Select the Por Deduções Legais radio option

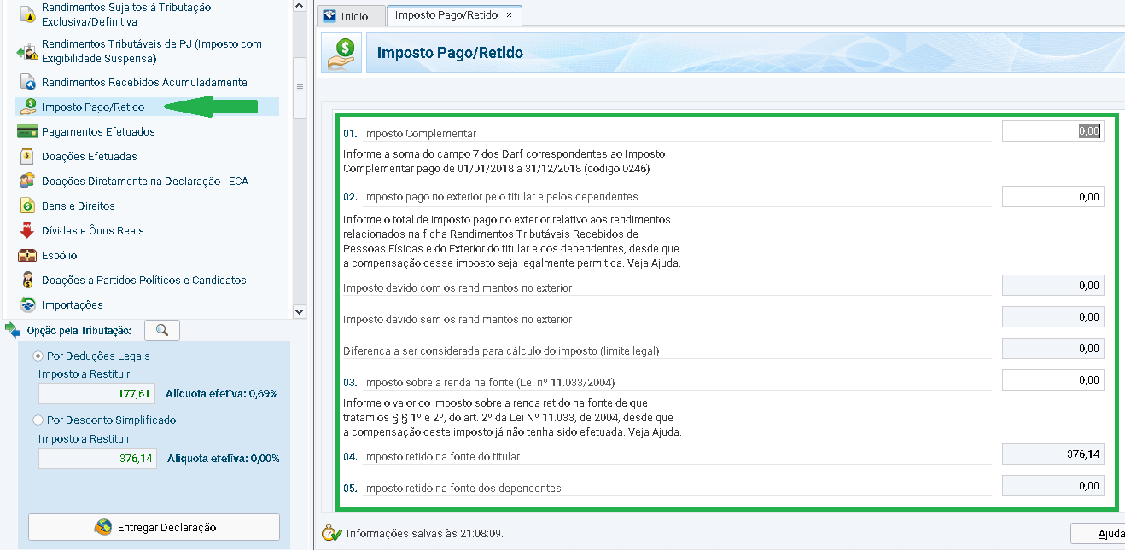38,356
